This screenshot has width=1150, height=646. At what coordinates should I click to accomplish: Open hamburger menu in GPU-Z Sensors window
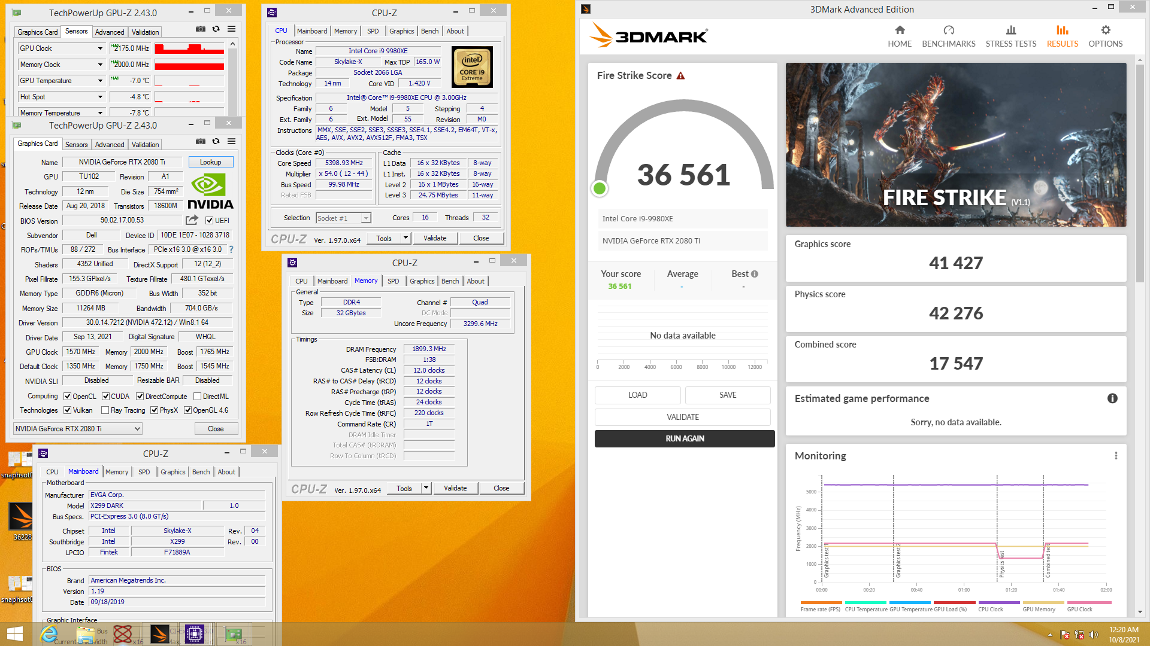point(232,29)
